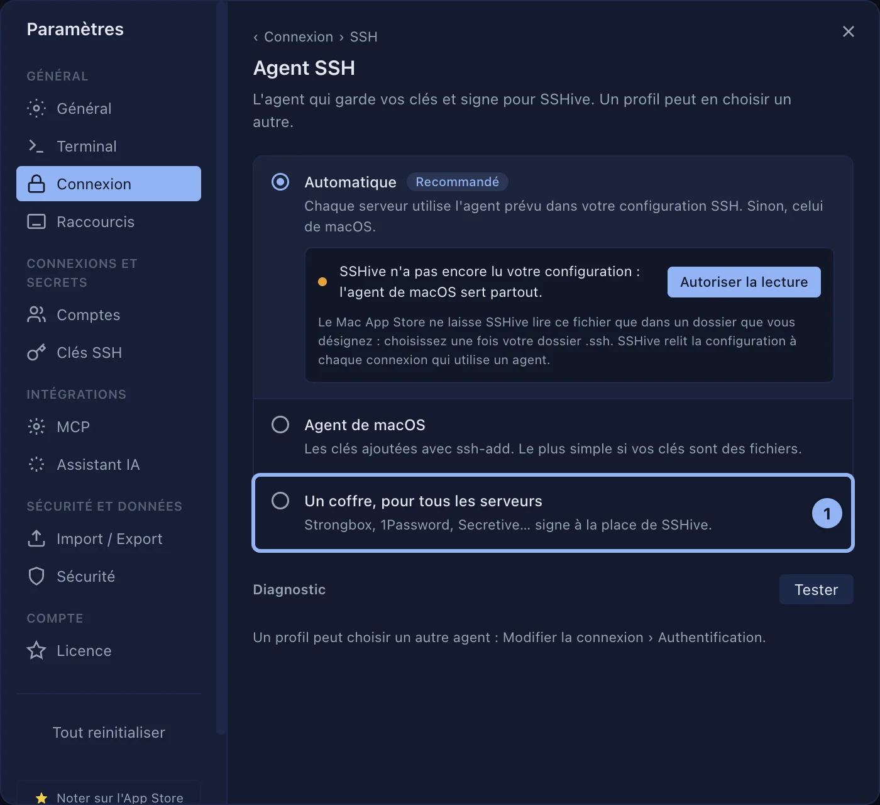The height and width of the screenshot is (805, 880).
Task: Click the Recommandé badge
Action: tap(458, 182)
